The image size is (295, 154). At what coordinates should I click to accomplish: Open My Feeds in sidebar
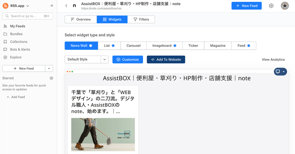pos(17,26)
